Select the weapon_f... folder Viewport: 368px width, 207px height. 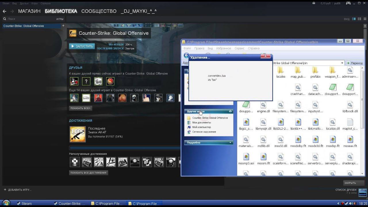pos(333,72)
